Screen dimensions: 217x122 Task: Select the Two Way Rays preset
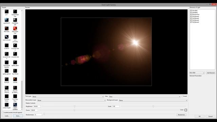click(15, 96)
